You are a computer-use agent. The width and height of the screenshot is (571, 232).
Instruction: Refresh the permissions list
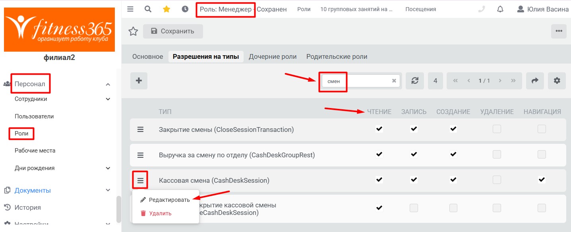coord(415,81)
